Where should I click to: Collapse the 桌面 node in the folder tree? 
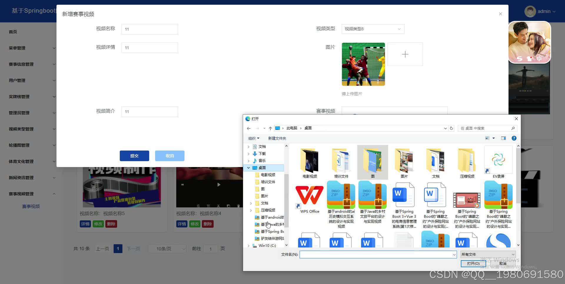pos(248,168)
